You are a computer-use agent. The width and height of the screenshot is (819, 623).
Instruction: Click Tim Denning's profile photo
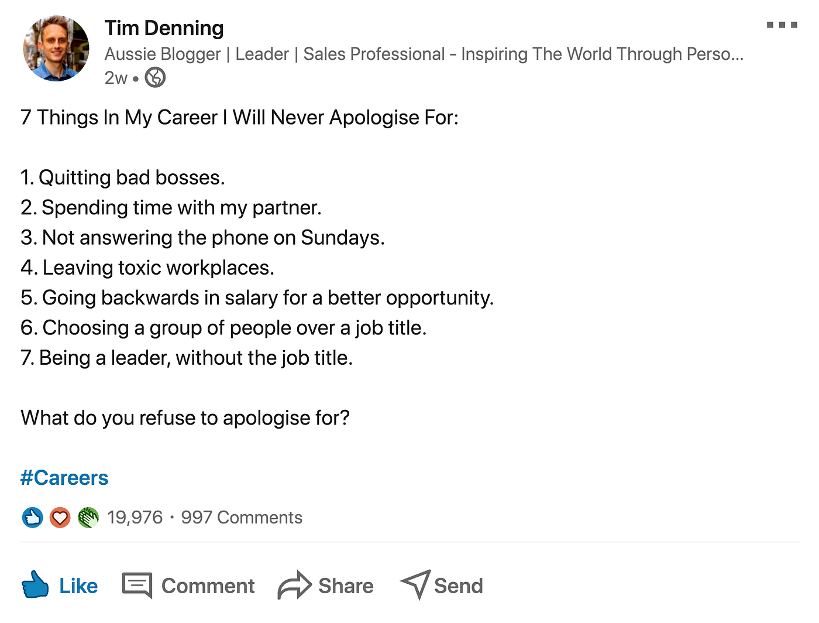tap(56, 49)
